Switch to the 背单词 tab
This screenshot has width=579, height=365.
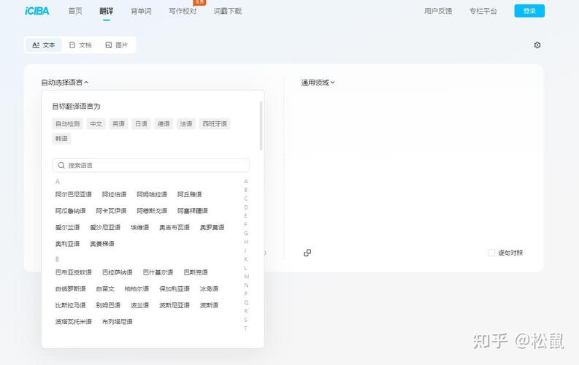pos(142,11)
